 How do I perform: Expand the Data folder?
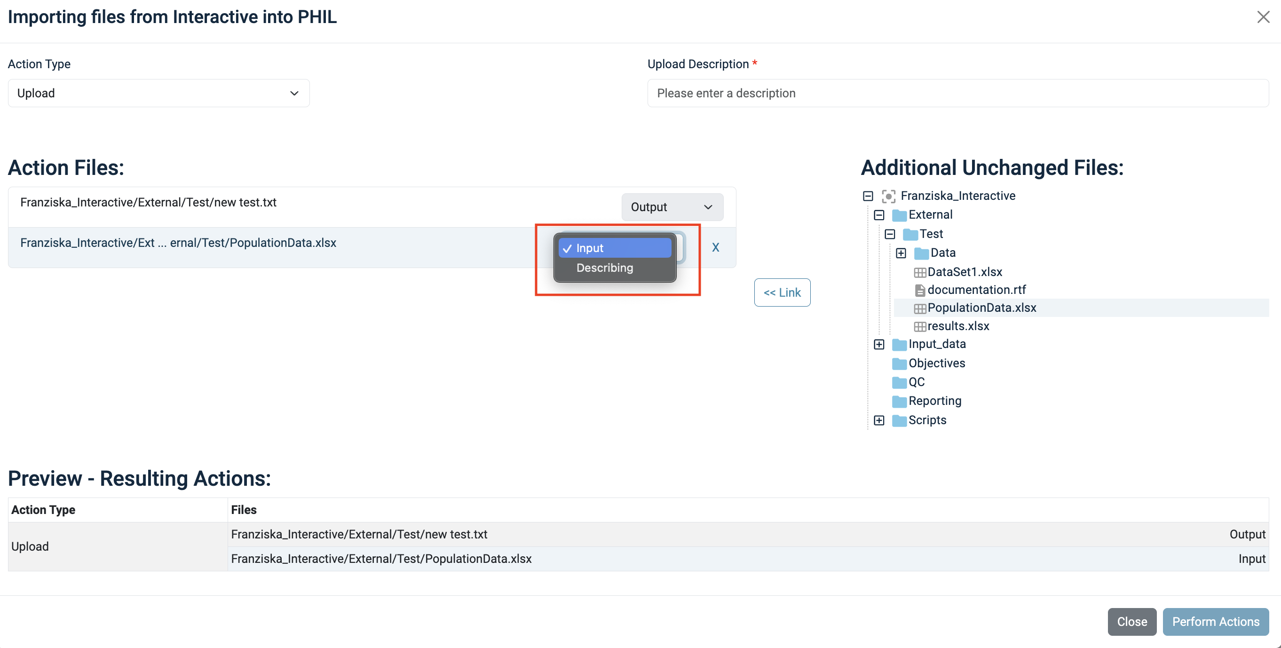[x=901, y=253]
